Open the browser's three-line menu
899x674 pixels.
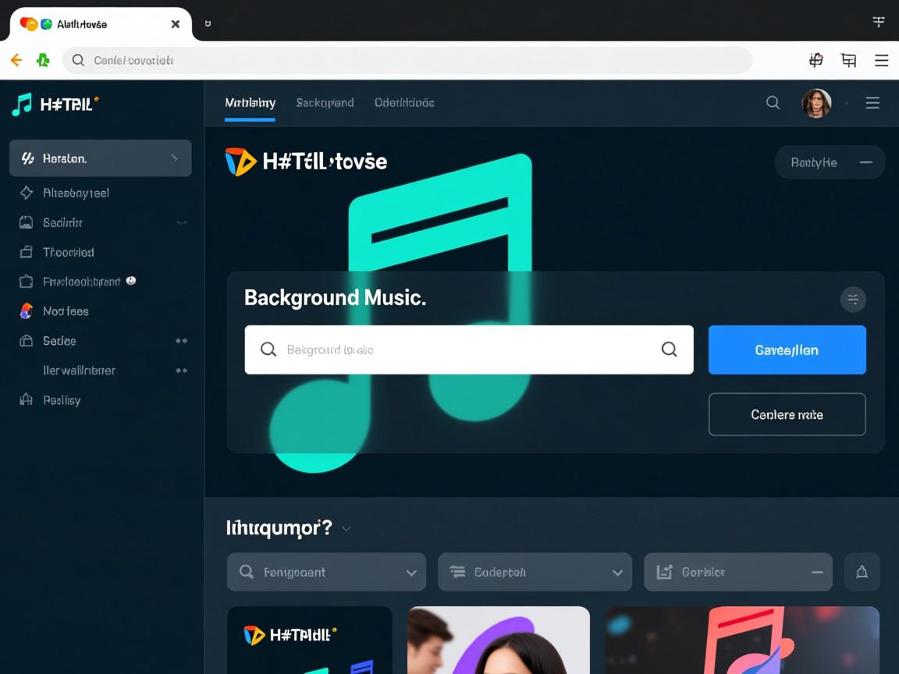tap(881, 60)
